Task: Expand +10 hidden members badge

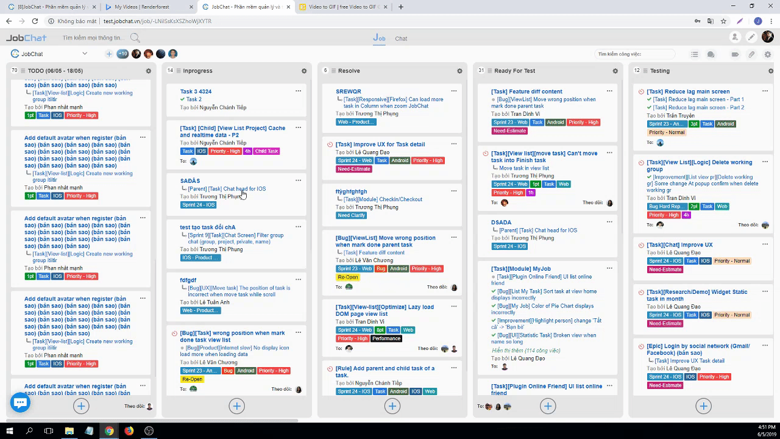Action: click(x=122, y=54)
